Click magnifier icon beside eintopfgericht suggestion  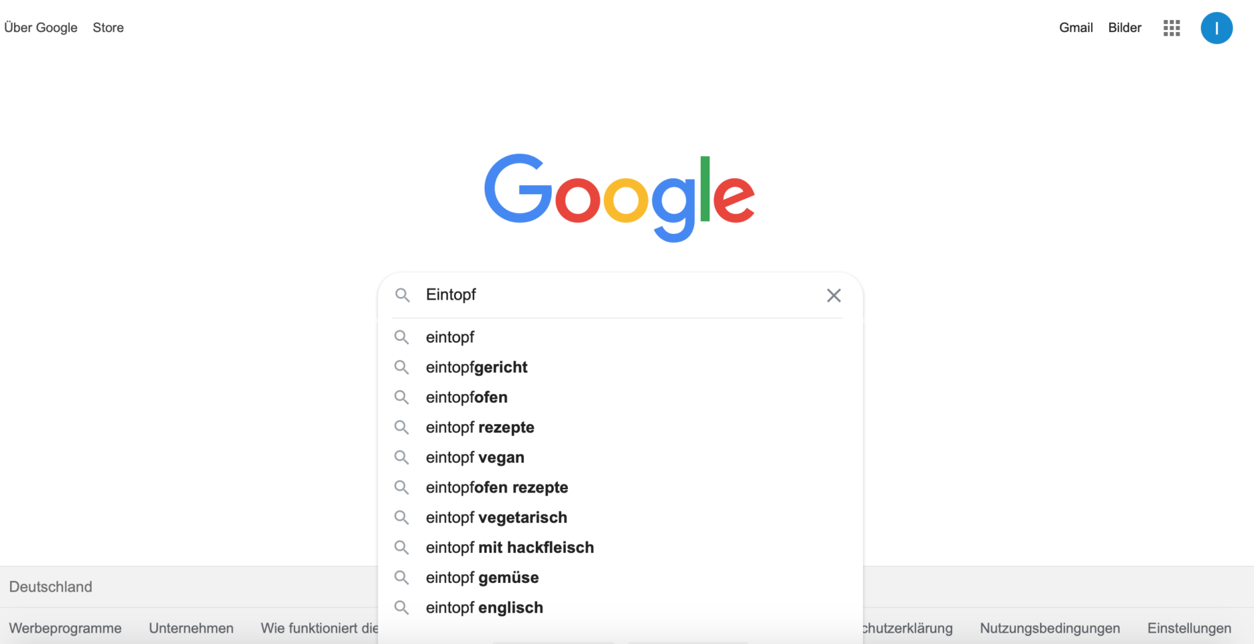[402, 367]
